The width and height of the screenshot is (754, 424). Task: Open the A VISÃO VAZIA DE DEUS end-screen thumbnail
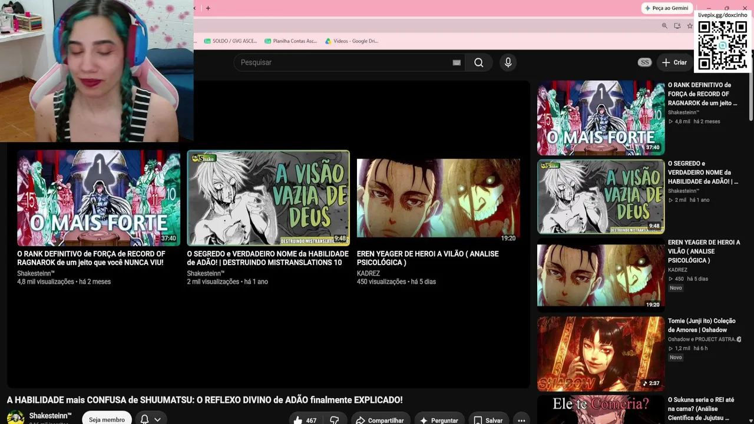268,197
